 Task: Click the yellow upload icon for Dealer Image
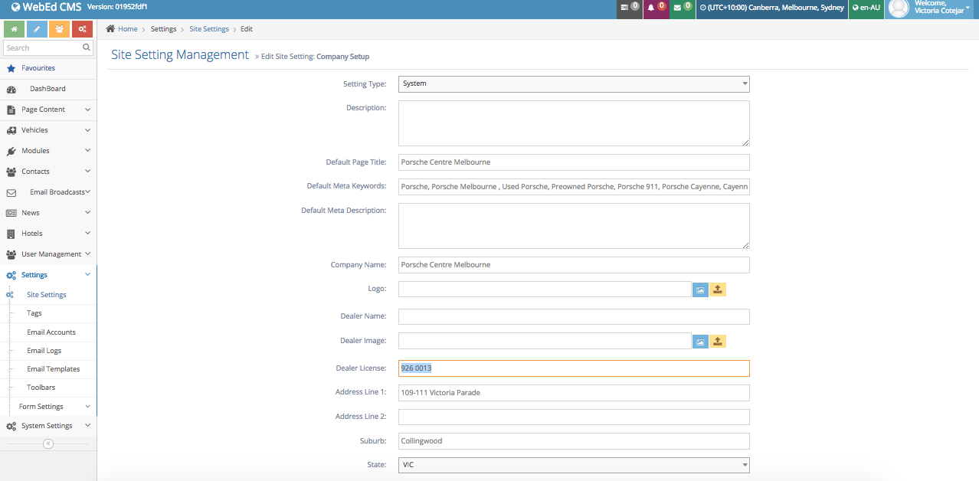tap(718, 341)
